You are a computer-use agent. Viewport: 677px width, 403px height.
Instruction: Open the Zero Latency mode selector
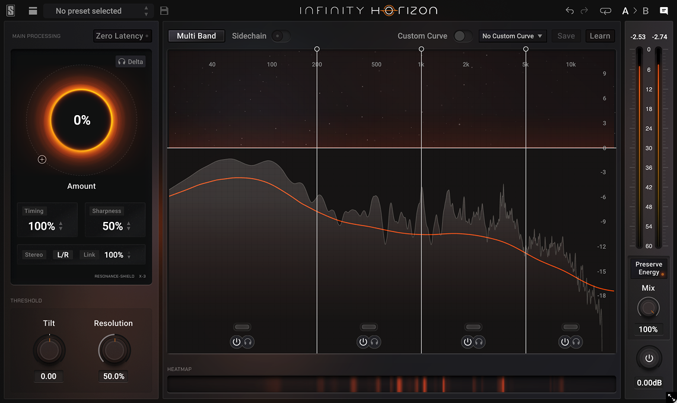[x=122, y=36]
